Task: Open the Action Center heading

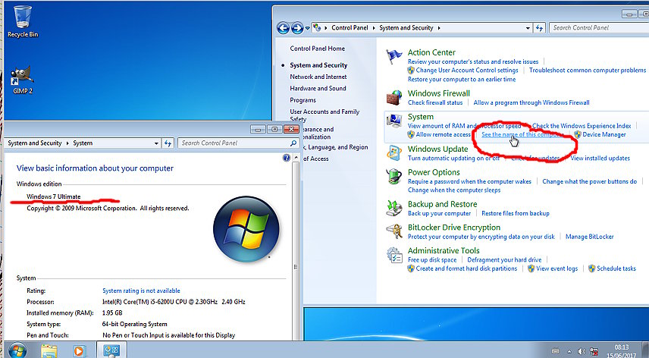Action: (431, 52)
